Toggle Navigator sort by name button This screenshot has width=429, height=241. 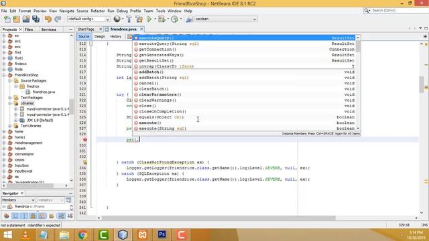[x=61, y=216]
